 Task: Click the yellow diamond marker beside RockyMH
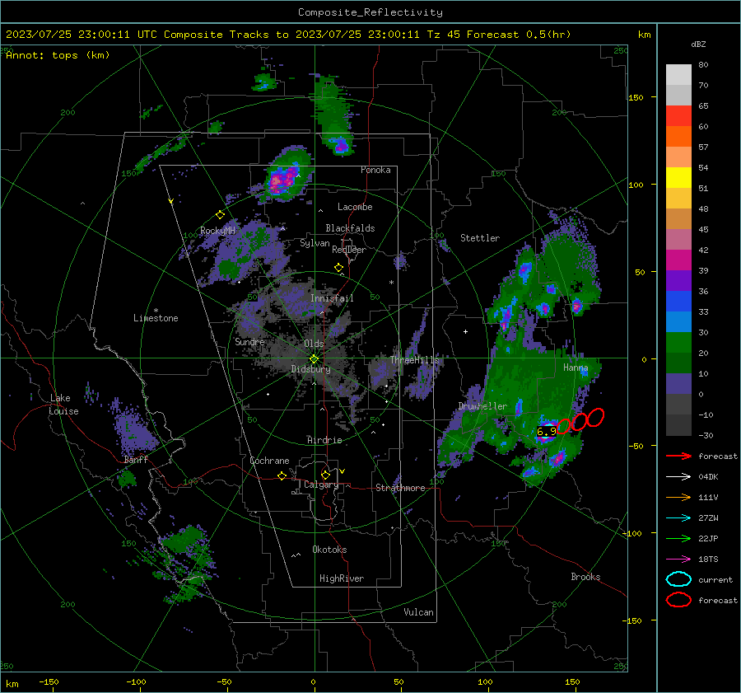click(220, 215)
